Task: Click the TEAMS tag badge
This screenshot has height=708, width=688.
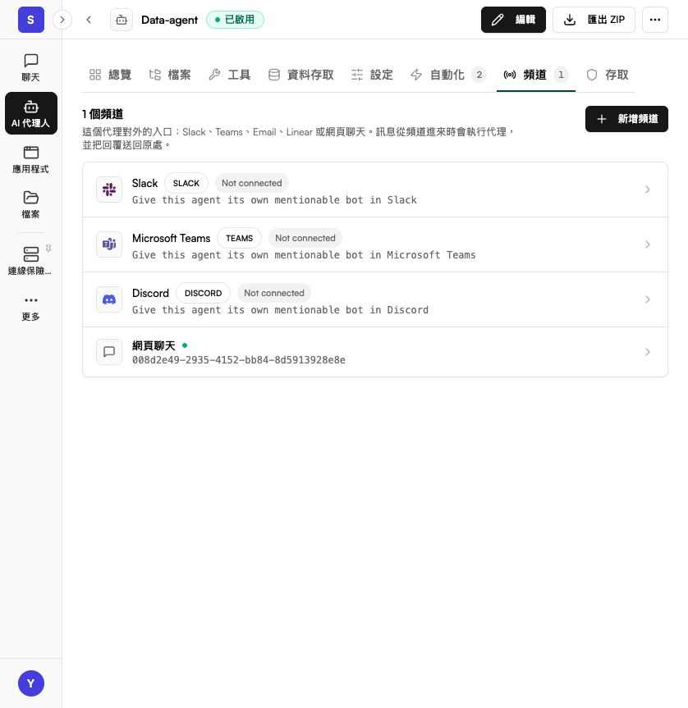Action: tap(240, 239)
